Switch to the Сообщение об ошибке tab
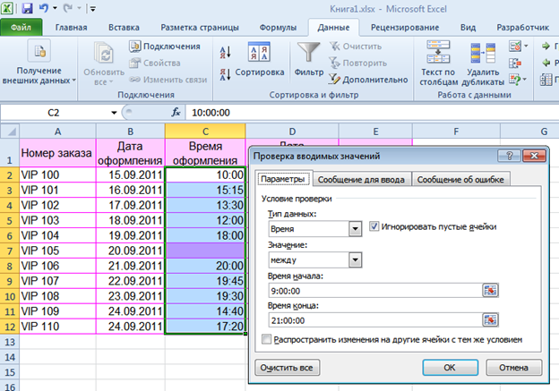559x391 pixels. coord(459,180)
